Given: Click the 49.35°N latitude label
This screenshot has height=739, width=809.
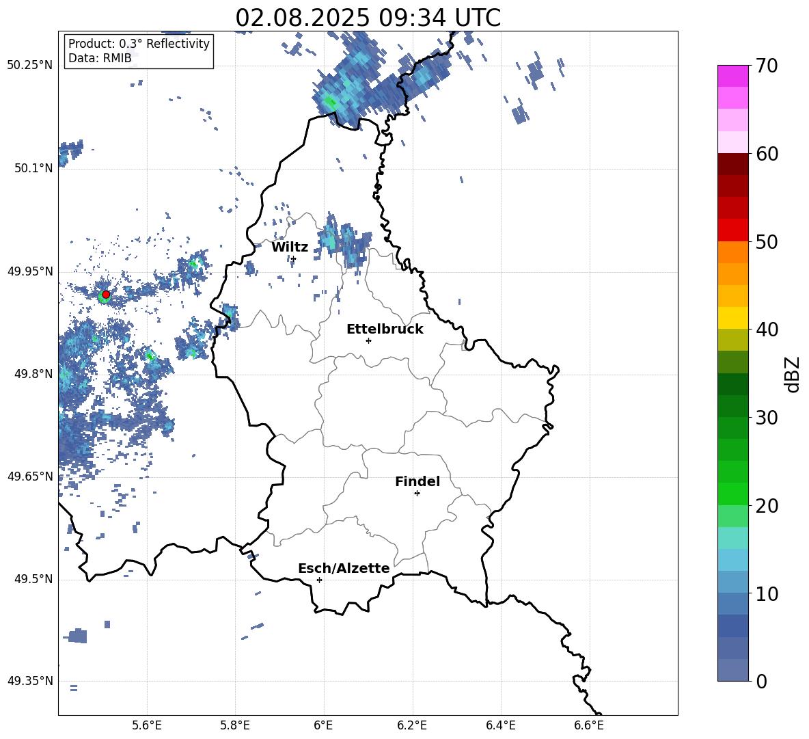Looking at the screenshot, I should point(30,681).
